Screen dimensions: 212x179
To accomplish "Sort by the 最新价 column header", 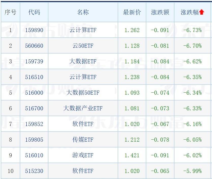I will (132, 12).
